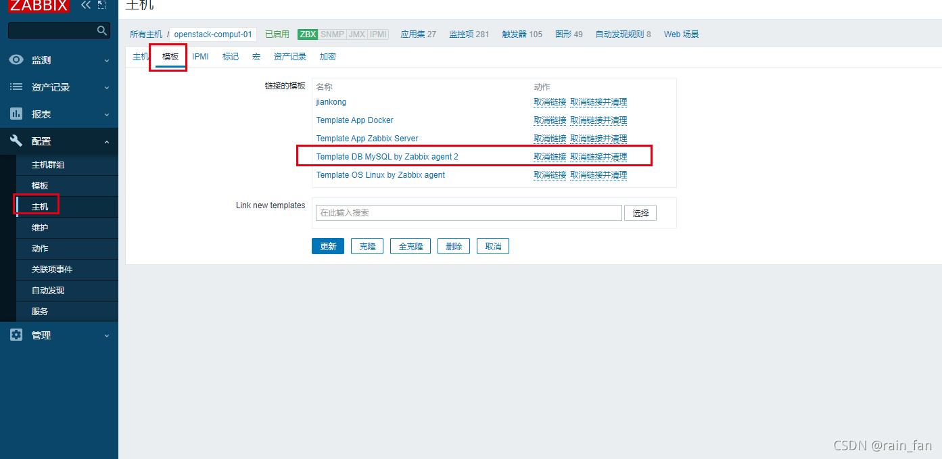Screen dimensions: 942x459
Task: Open 模板 in the sidebar
Action: point(40,186)
